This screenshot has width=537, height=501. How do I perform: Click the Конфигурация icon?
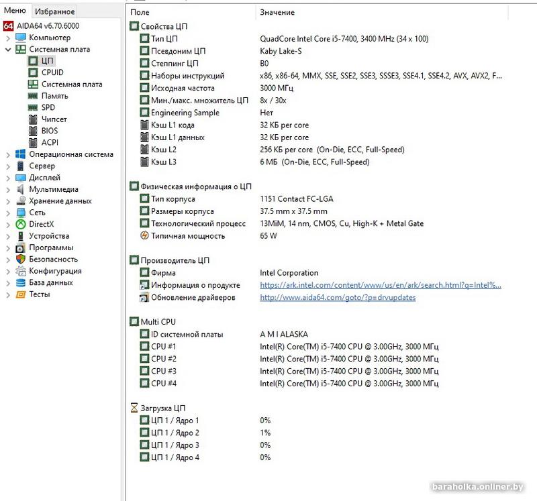tap(21, 272)
